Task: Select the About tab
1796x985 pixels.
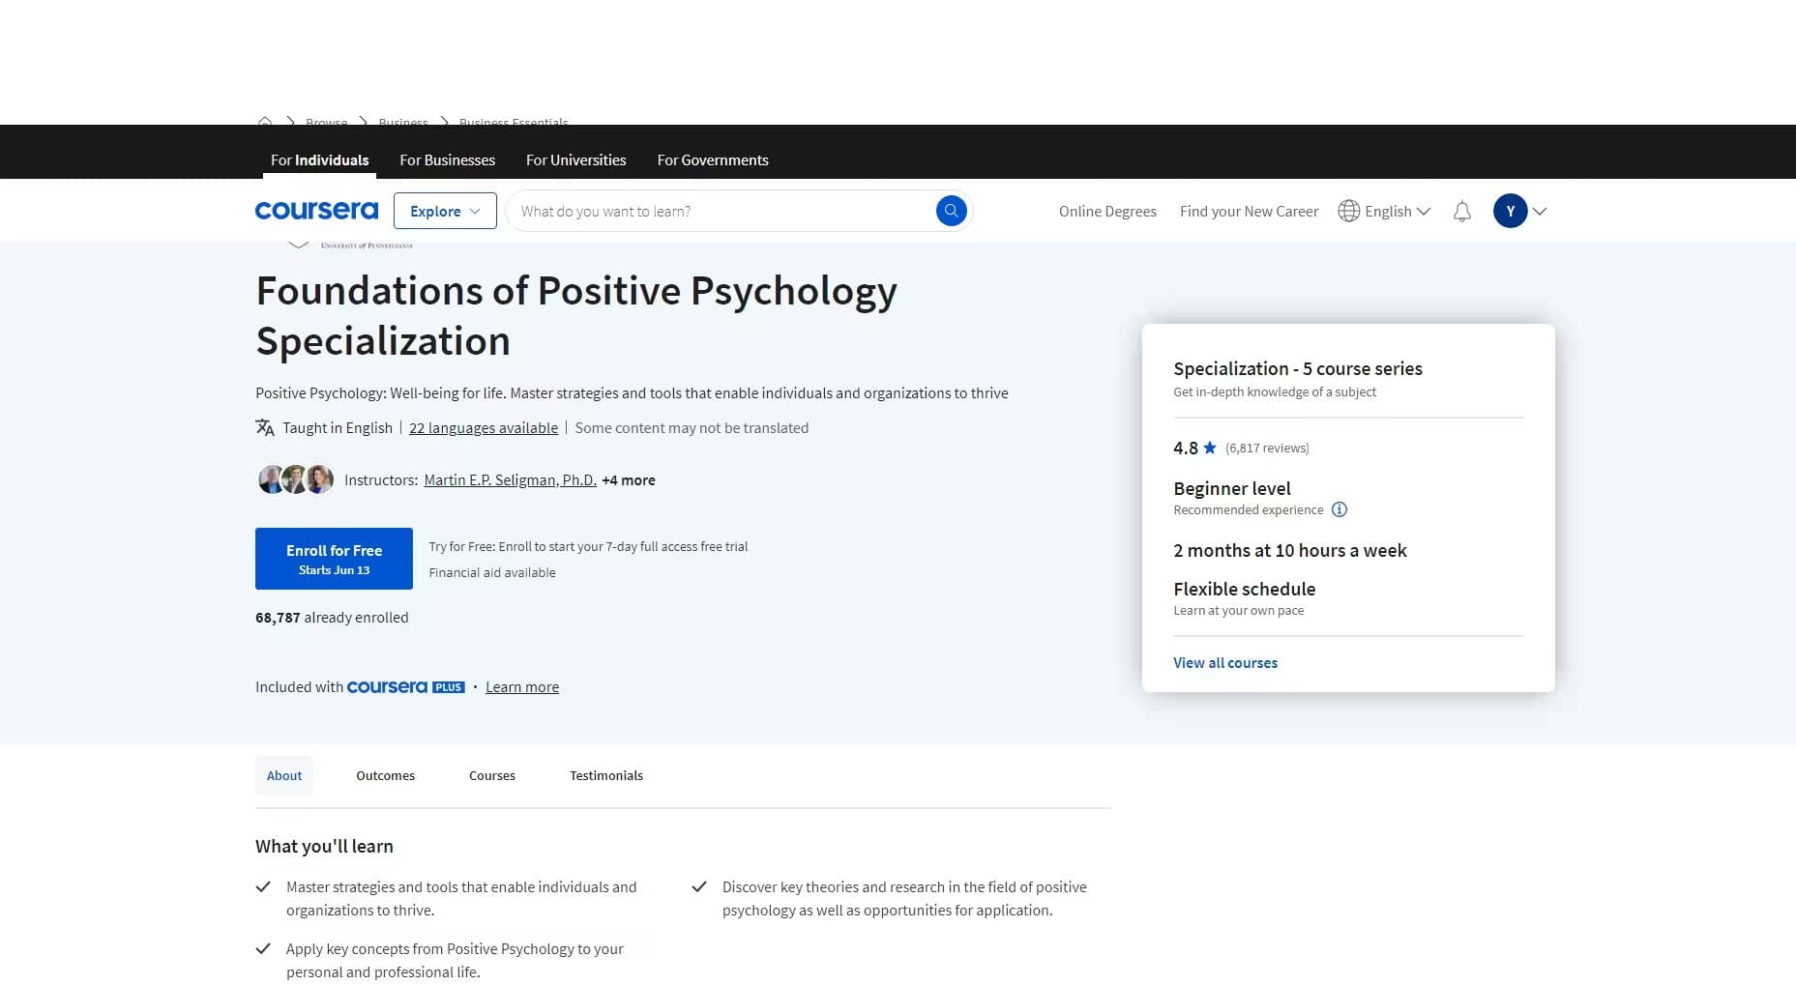Action: pos(284,775)
